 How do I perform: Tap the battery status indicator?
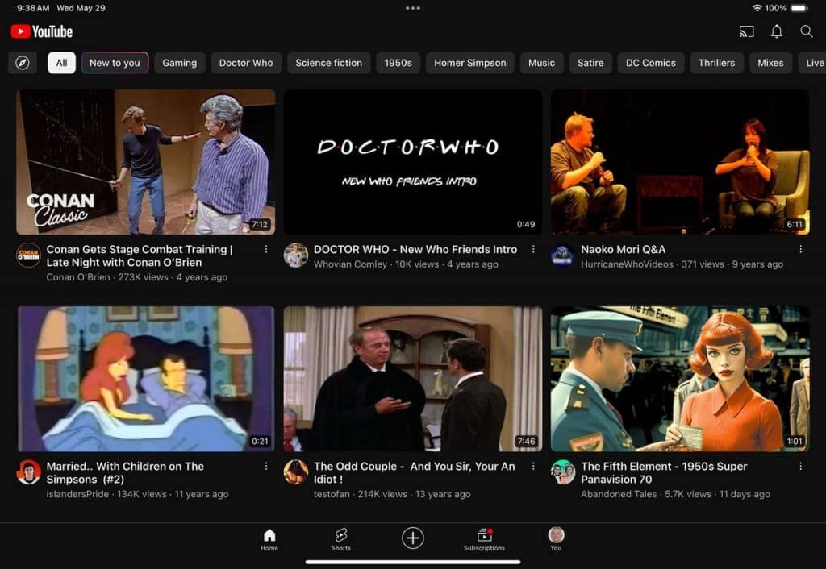click(799, 8)
